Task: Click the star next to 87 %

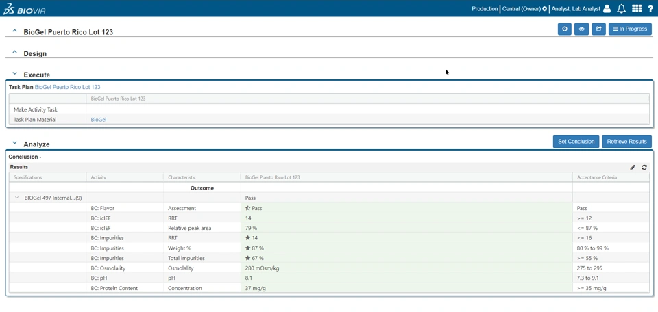Action: click(248, 248)
